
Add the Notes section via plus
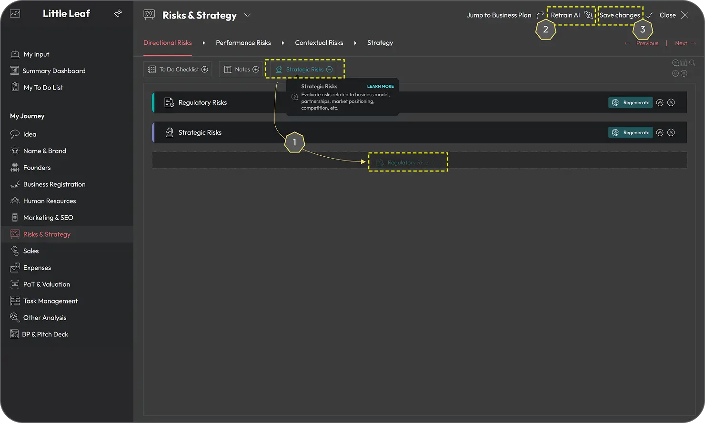(256, 70)
